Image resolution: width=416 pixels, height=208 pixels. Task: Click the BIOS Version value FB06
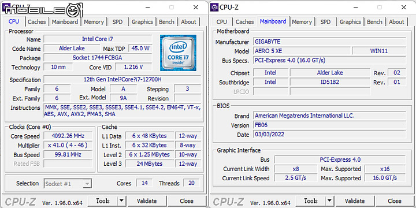tap(329, 125)
